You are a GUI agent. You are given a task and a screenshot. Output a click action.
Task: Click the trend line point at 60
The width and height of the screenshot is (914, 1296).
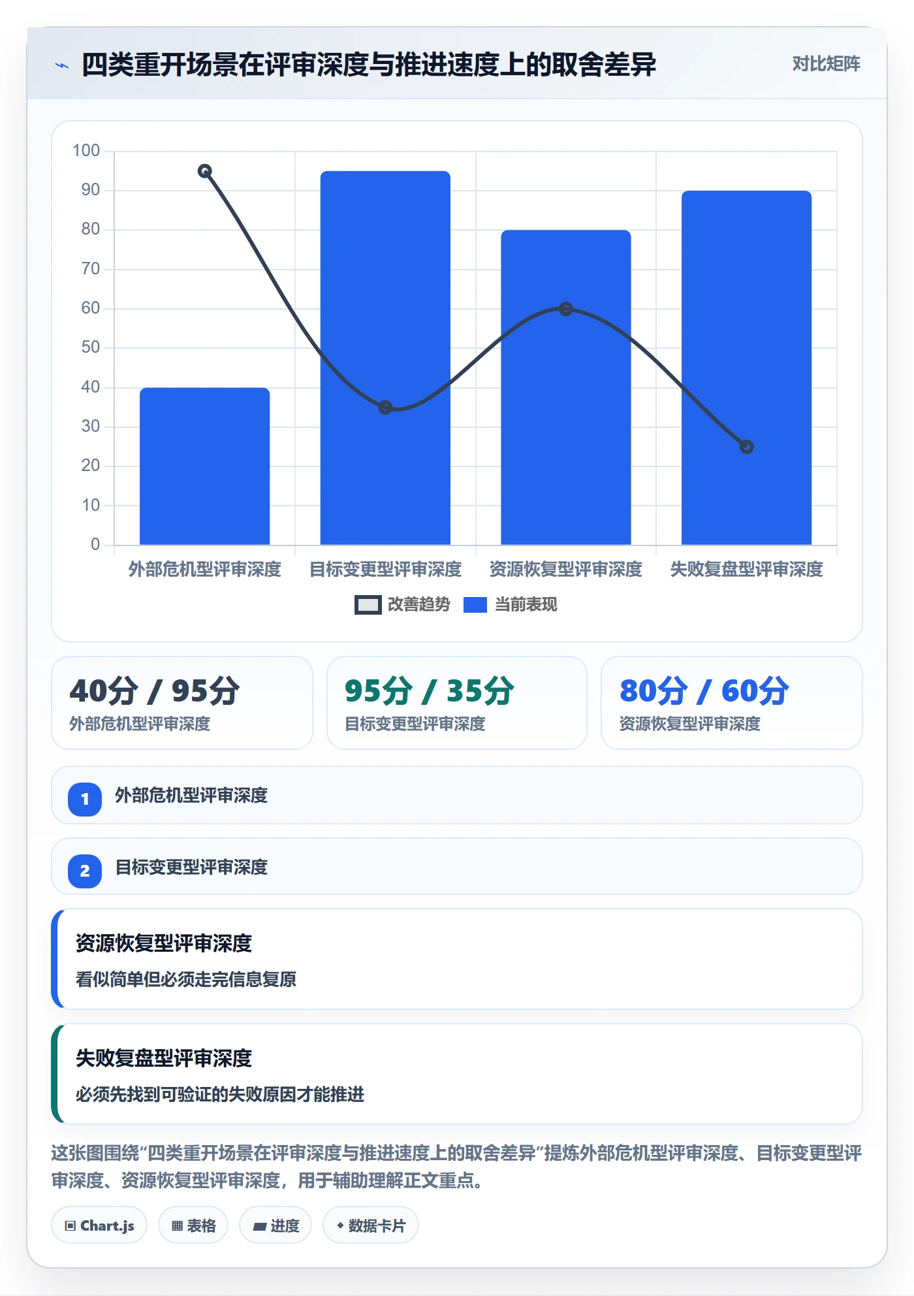(x=566, y=309)
